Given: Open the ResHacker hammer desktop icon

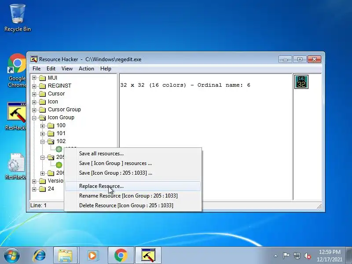Looking at the screenshot, I should 16,116.
